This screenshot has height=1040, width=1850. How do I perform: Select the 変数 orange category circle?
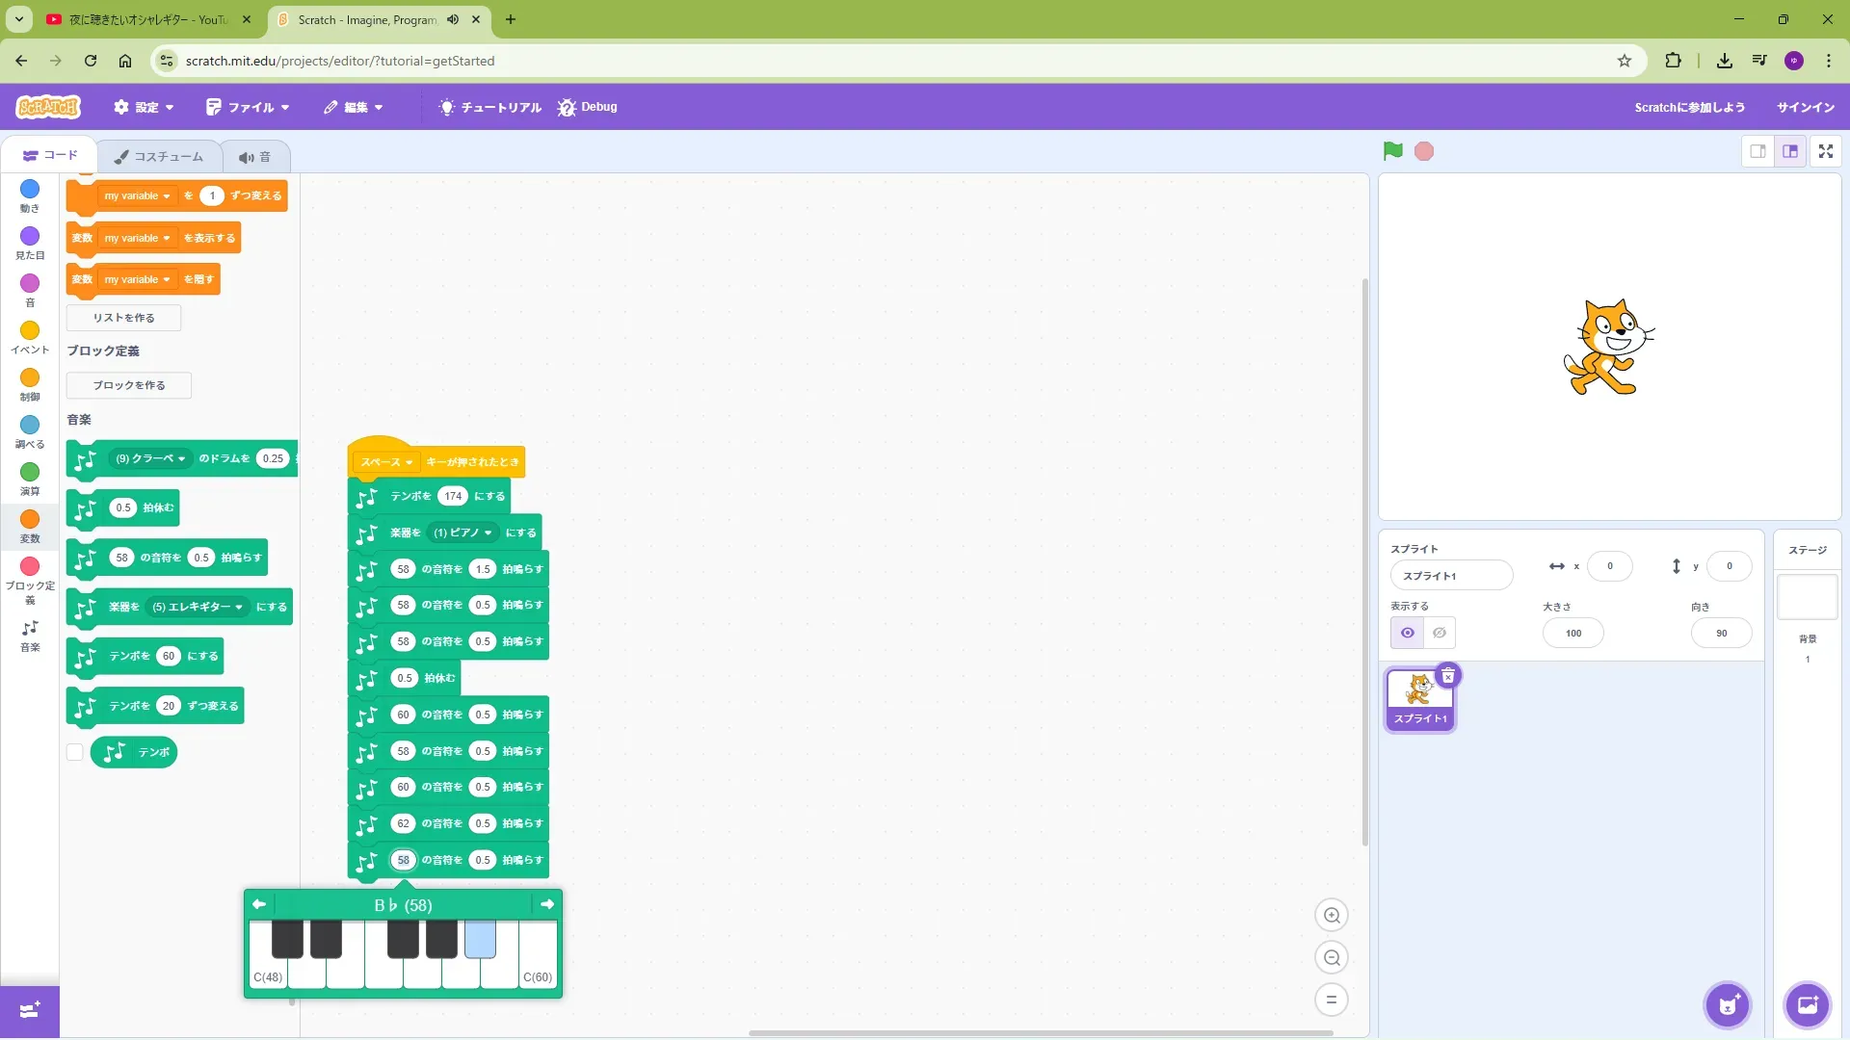tap(30, 520)
